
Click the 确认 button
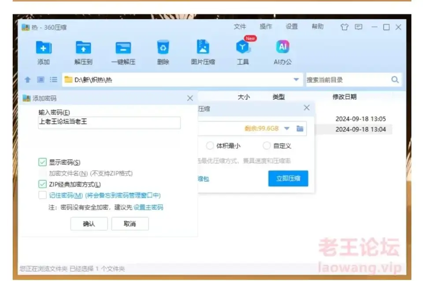[89, 224]
